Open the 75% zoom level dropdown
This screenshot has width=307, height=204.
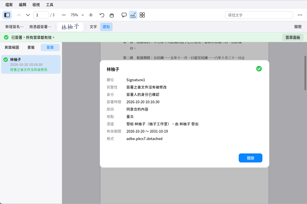[x=77, y=15]
